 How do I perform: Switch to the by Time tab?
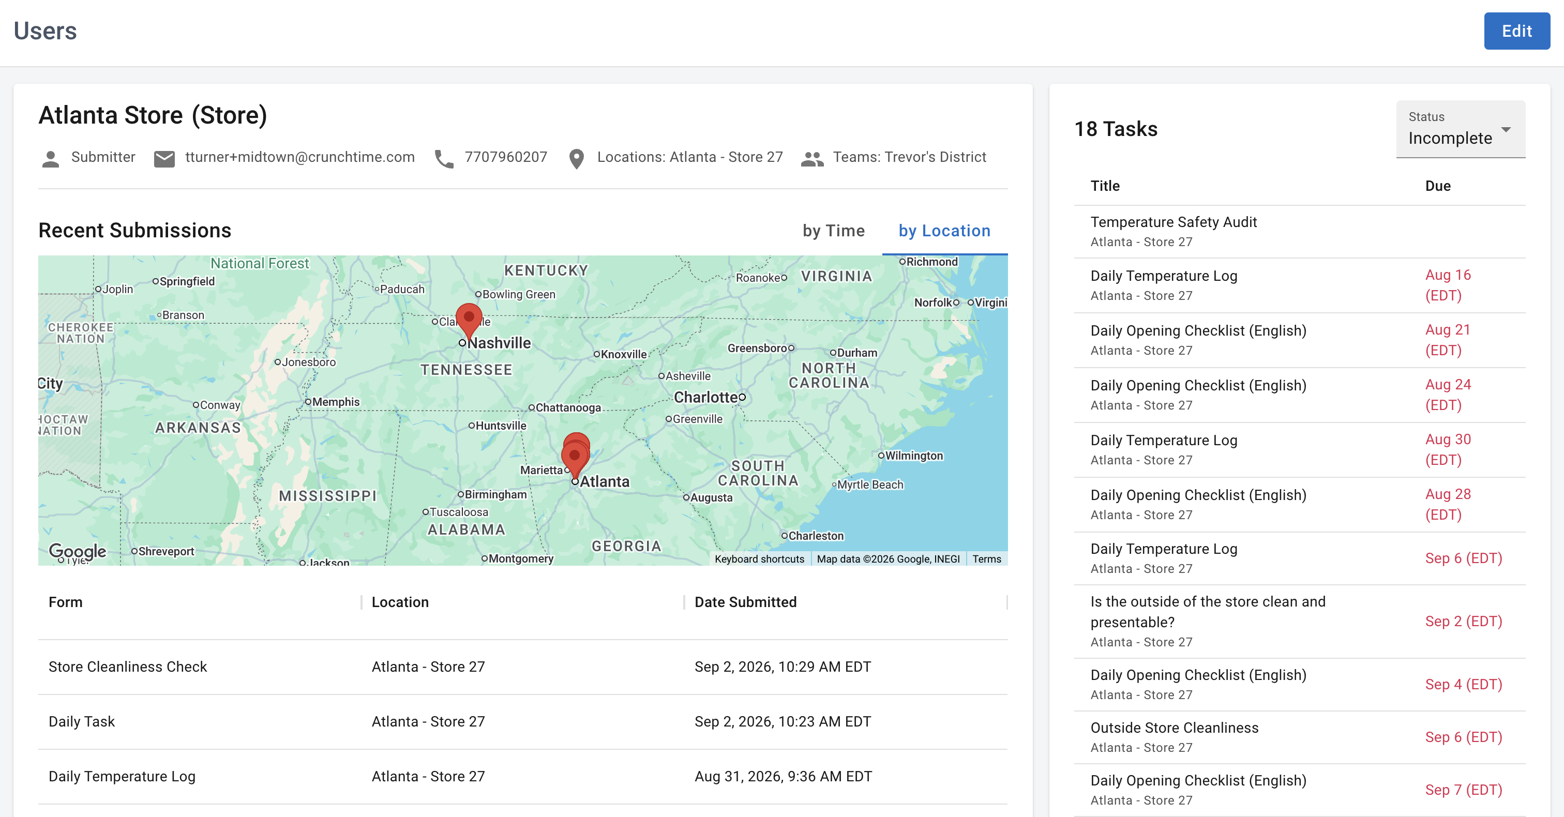coord(833,231)
